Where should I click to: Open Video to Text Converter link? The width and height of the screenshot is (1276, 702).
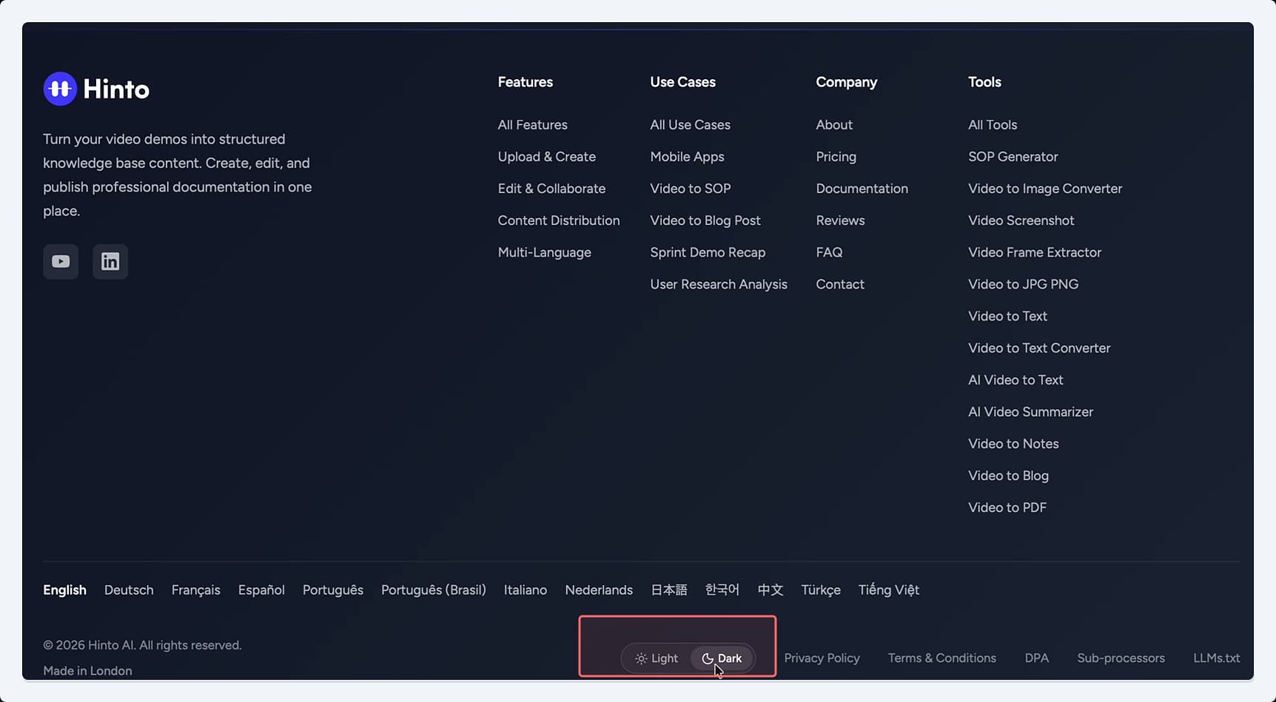1039,348
